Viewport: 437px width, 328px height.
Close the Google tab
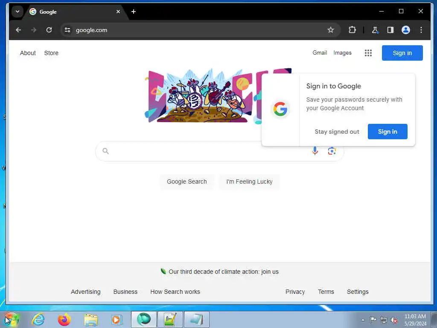click(x=118, y=12)
